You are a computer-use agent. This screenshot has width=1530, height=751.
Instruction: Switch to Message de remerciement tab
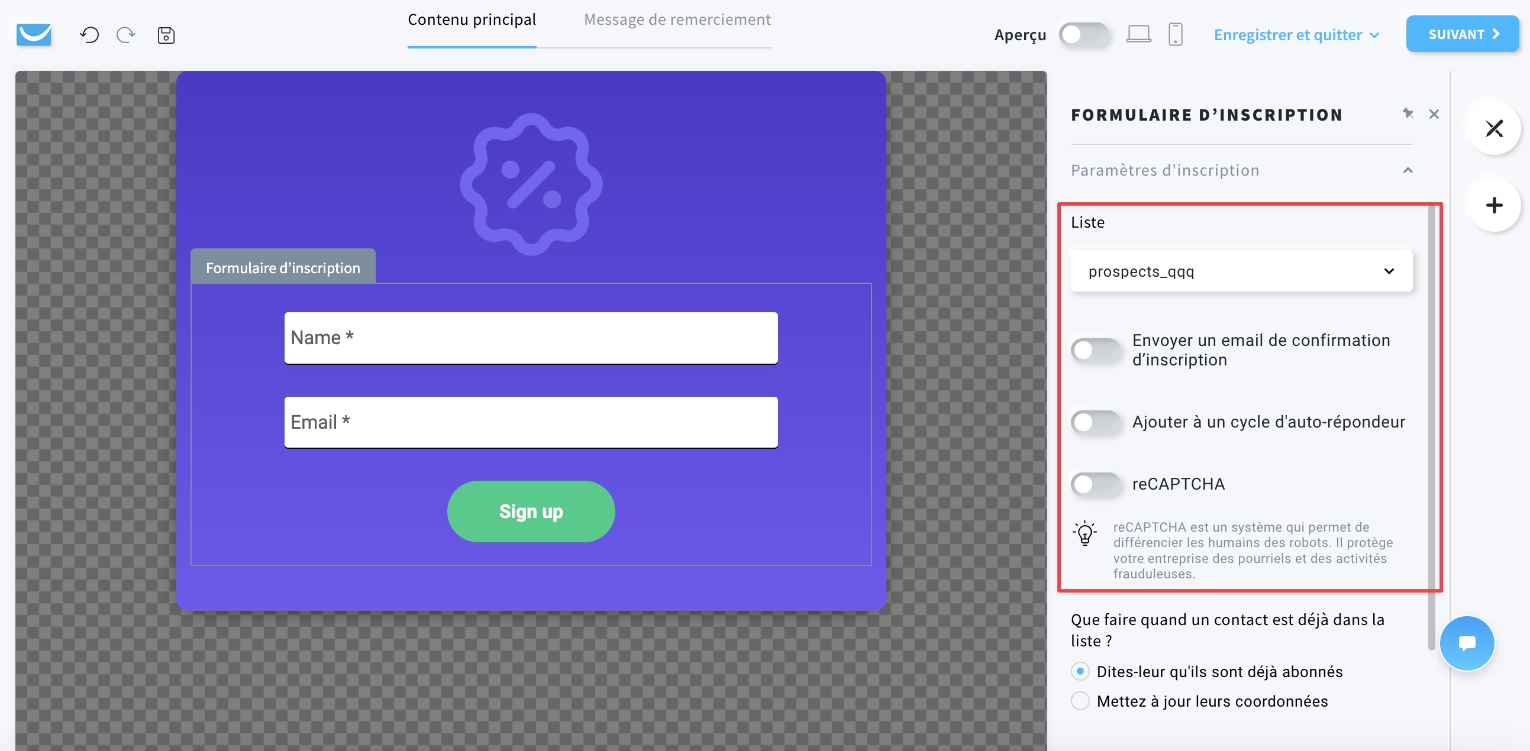pos(677,20)
